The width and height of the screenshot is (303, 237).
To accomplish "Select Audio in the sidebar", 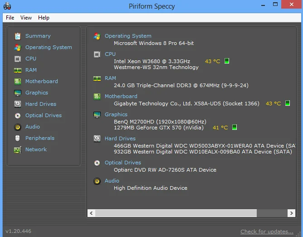I will point(33,127).
